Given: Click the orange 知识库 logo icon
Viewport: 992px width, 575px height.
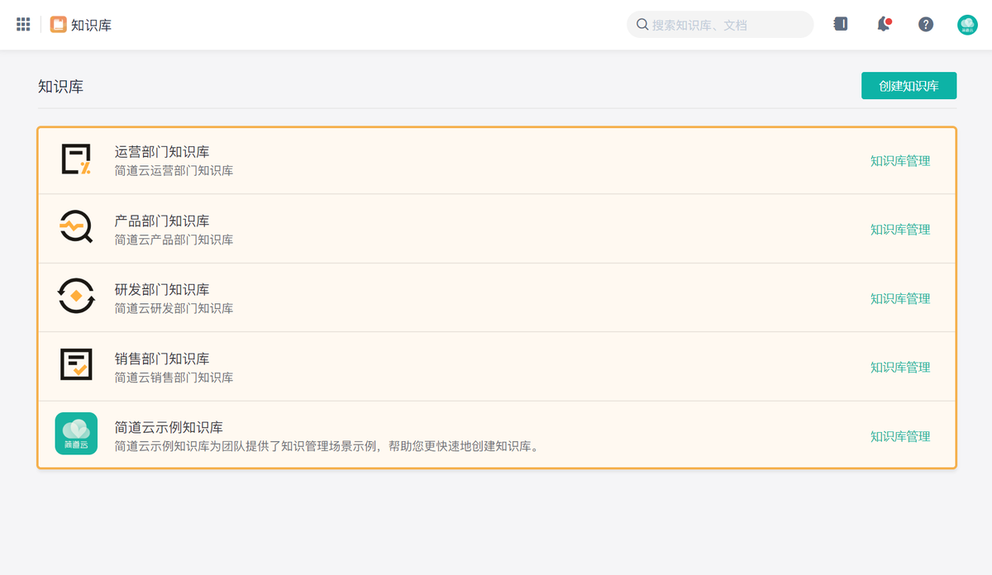Looking at the screenshot, I should point(58,25).
